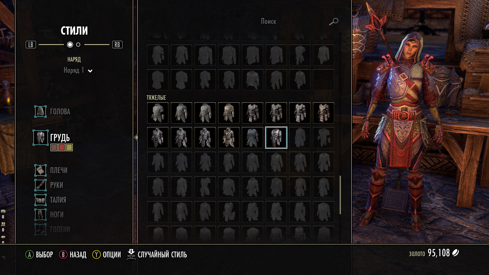The height and width of the screenshot is (275, 489).
Task: Select the Плечи slot icon
Action: coord(40,170)
